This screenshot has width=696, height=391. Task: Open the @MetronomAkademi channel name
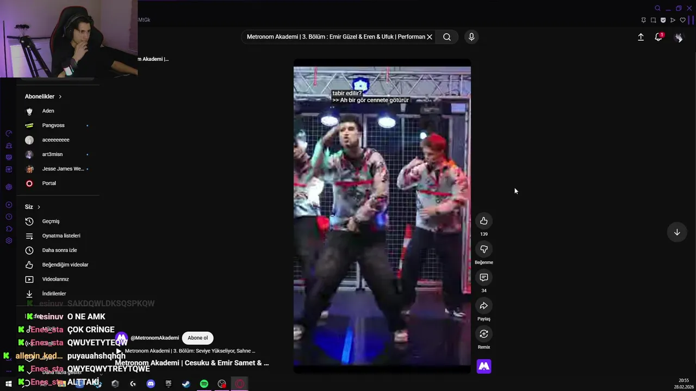tap(154, 338)
